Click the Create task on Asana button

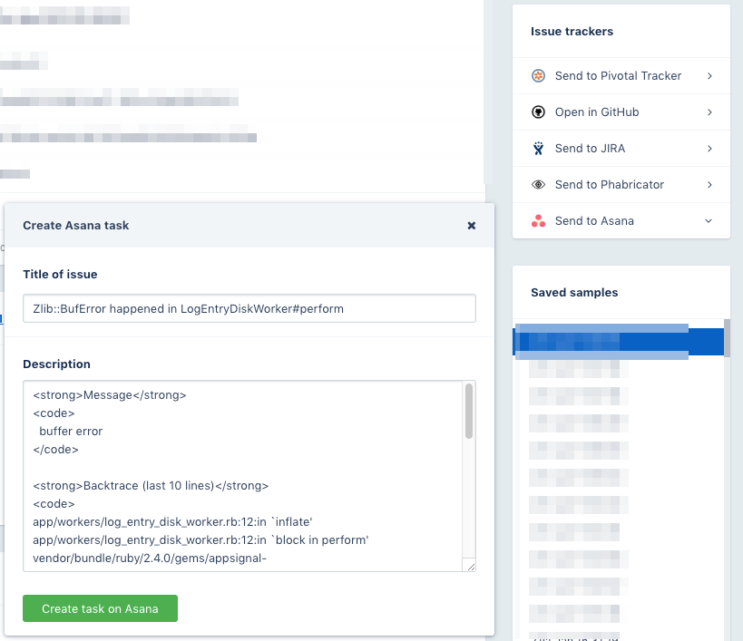click(x=100, y=608)
